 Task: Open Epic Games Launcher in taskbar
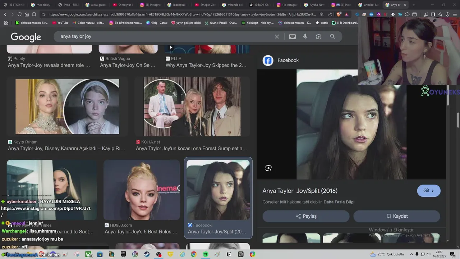pyautogui.click(x=123, y=254)
